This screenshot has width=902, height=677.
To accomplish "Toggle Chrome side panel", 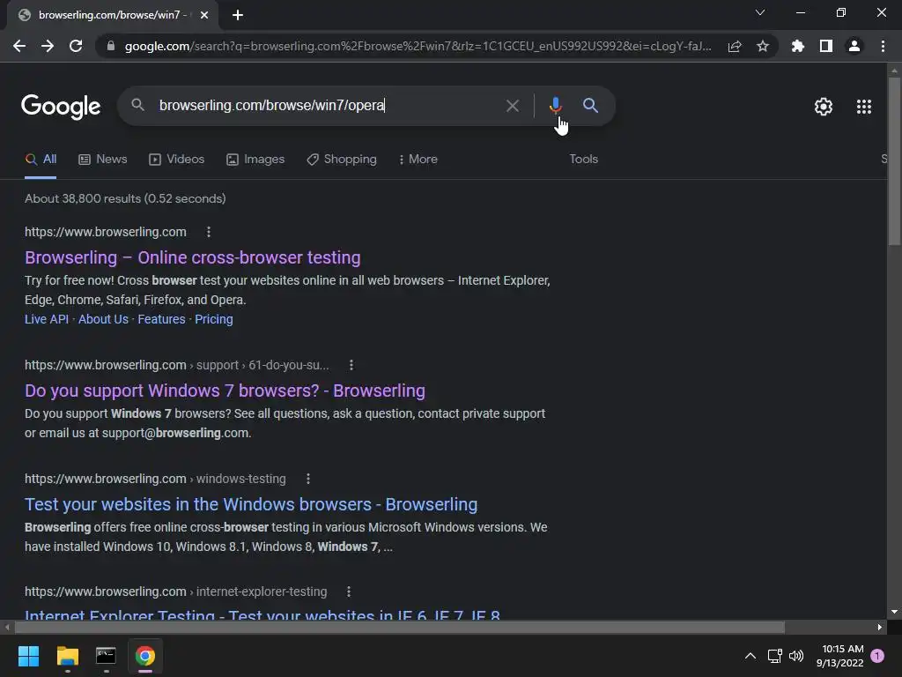I will point(826,46).
